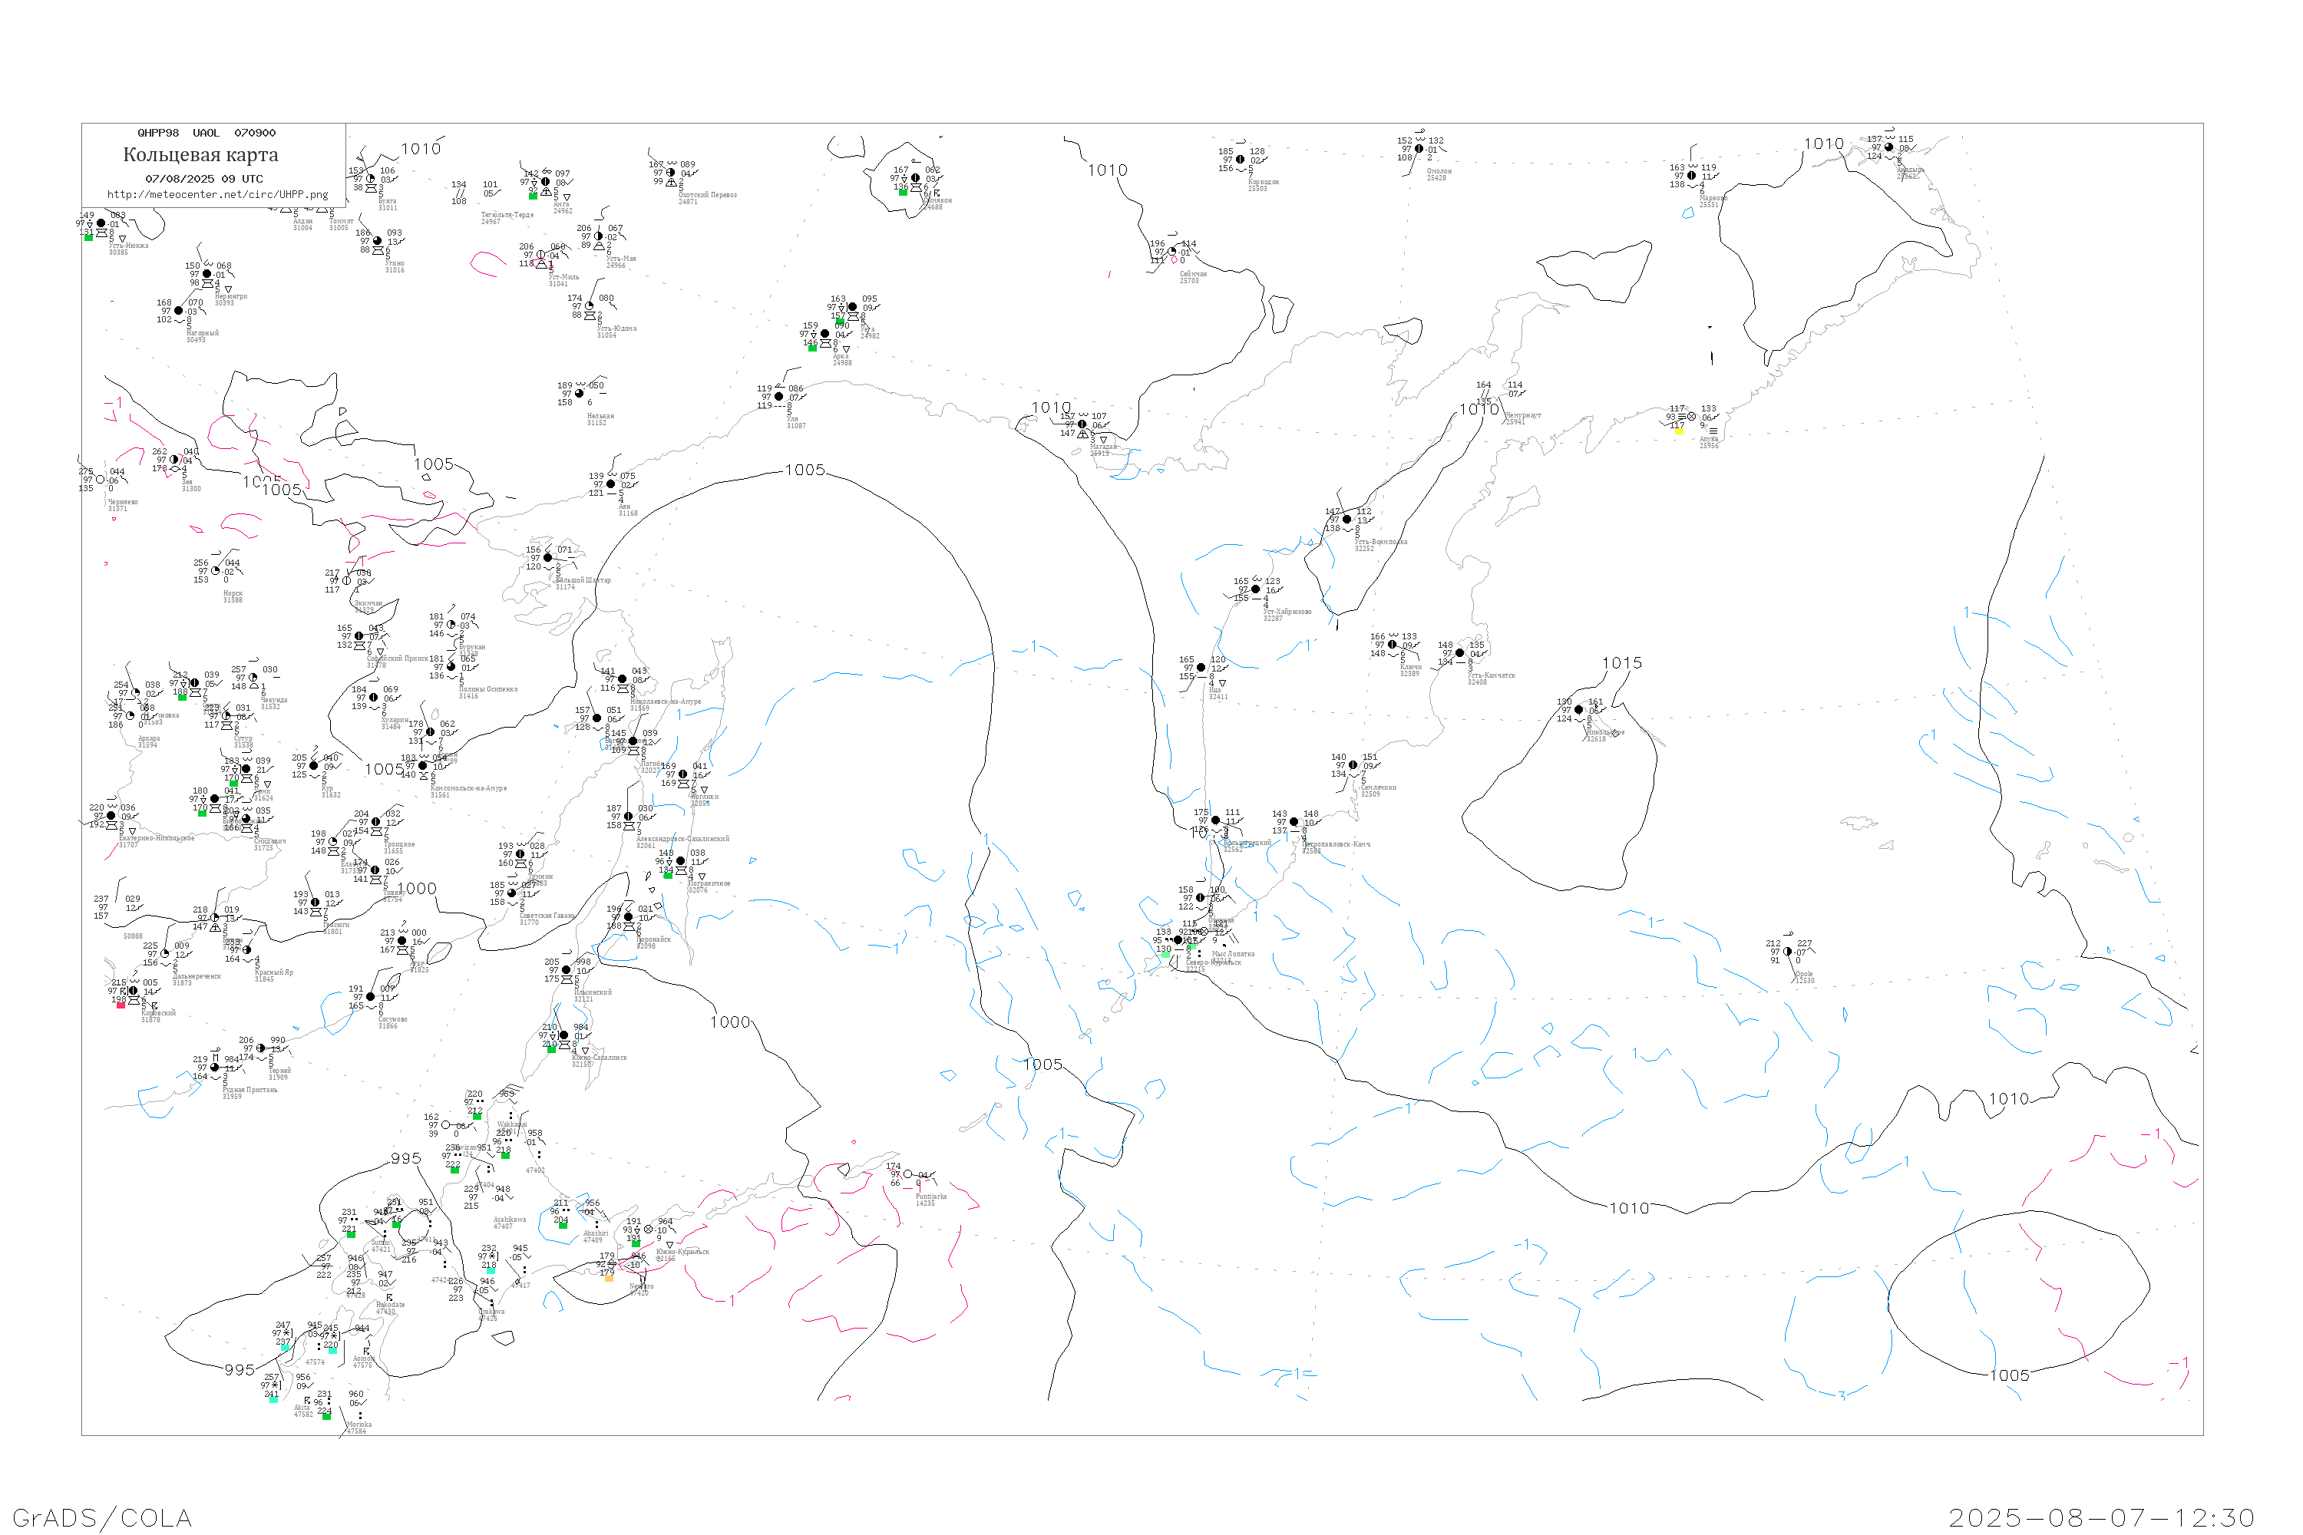Screen dimensions: 2303x1535
Task: Click the Кольцевая карта map title
Action: 200,155
